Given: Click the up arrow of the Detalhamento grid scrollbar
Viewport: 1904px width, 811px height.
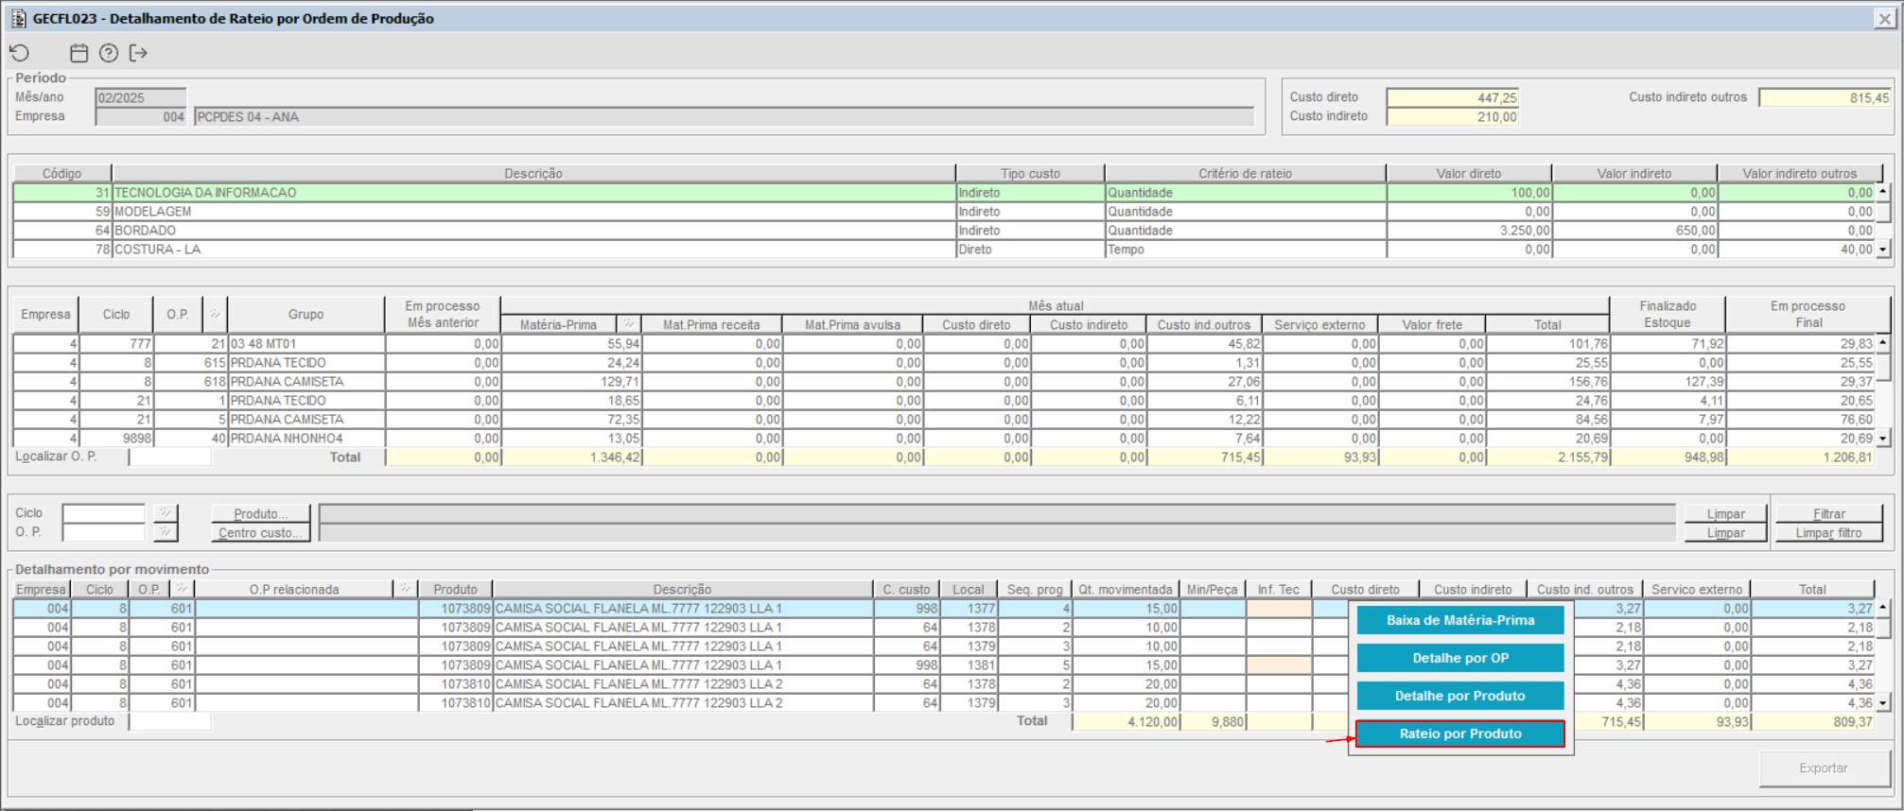Looking at the screenshot, I should (1882, 607).
